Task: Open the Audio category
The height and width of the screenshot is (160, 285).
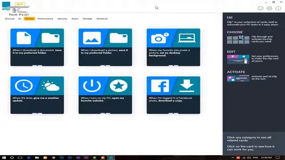Action: (x=75, y=19)
